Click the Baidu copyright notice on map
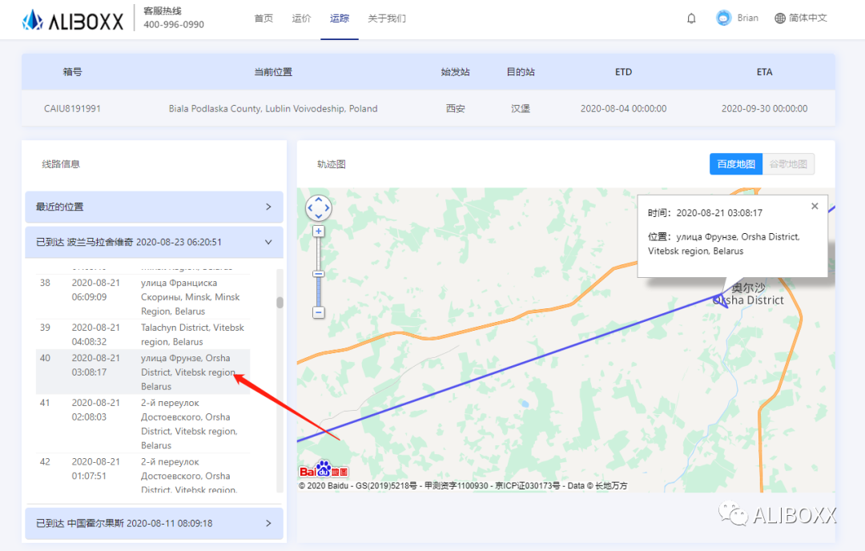 pyautogui.click(x=463, y=486)
